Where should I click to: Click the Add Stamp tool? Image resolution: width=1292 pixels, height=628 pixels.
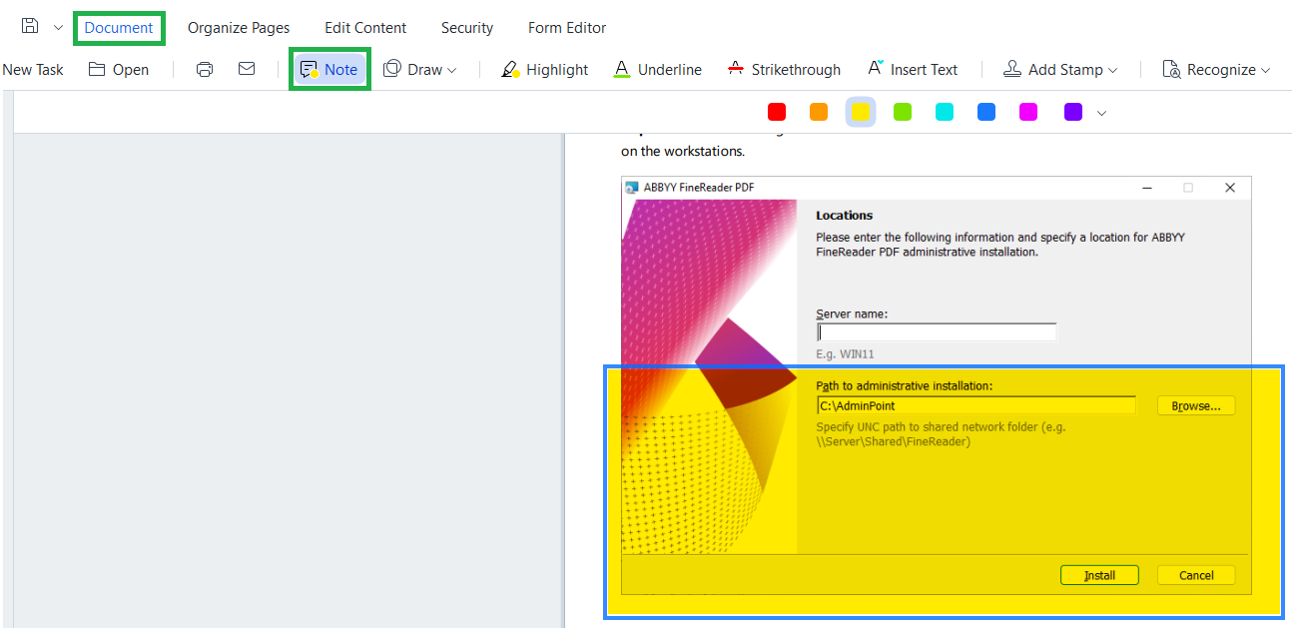[x=1053, y=69]
